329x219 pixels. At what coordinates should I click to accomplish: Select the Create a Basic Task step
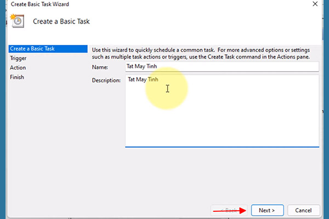(x=48, y=49)
